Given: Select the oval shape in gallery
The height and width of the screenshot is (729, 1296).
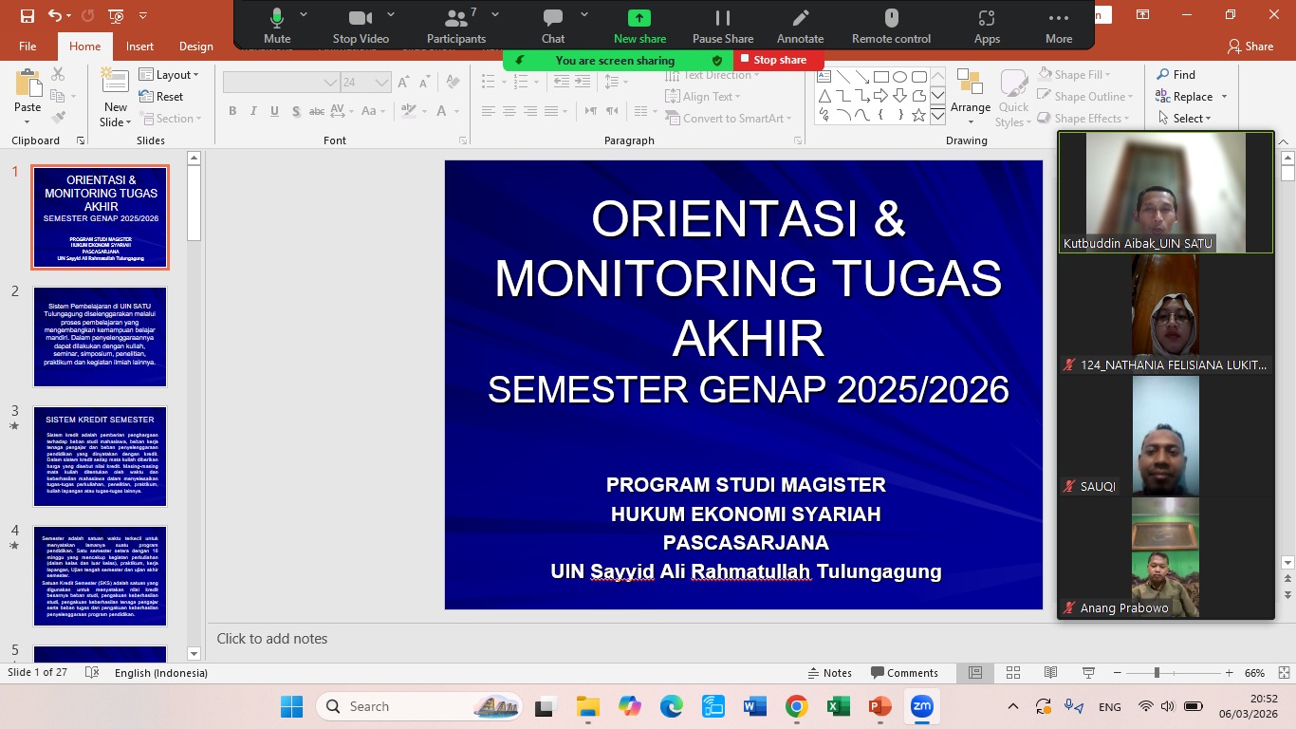Looking at the screenshot, I should point(900,77).
